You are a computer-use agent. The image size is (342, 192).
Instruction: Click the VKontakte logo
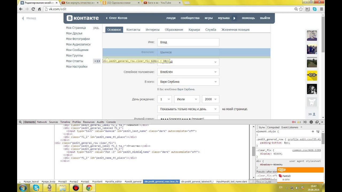coord(83,18)
